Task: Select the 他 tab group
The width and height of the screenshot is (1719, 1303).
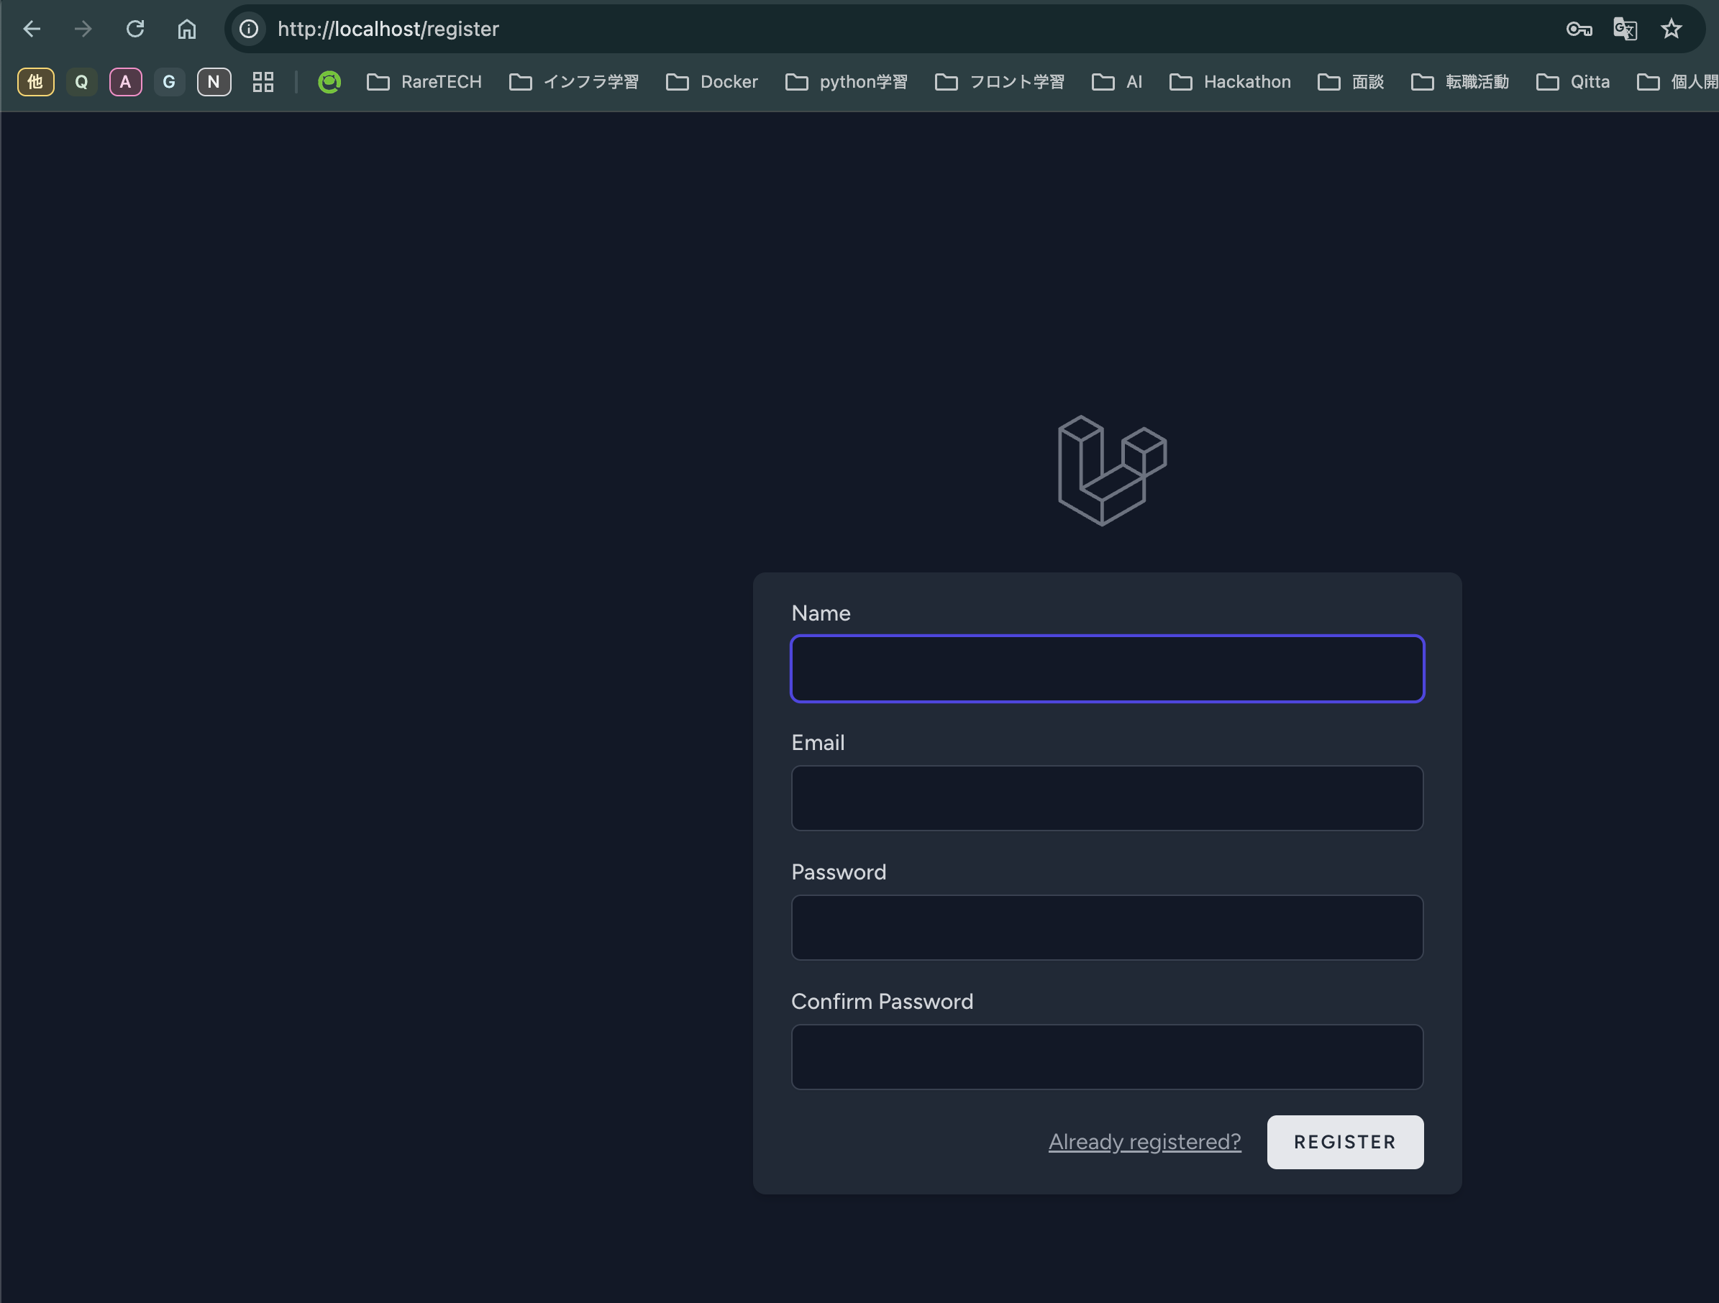Action: (x=35, y=81)
